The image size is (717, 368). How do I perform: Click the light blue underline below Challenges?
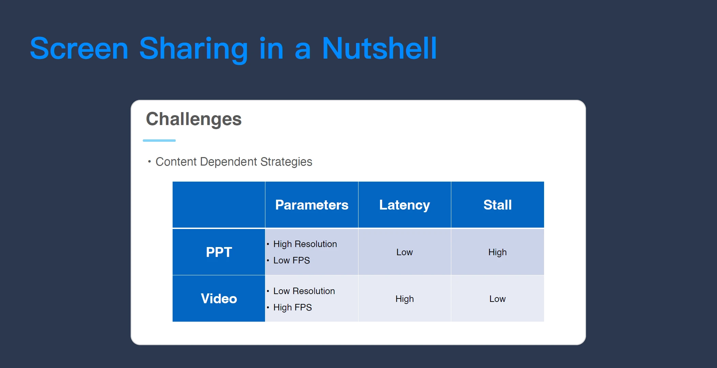tap(159, 140)
